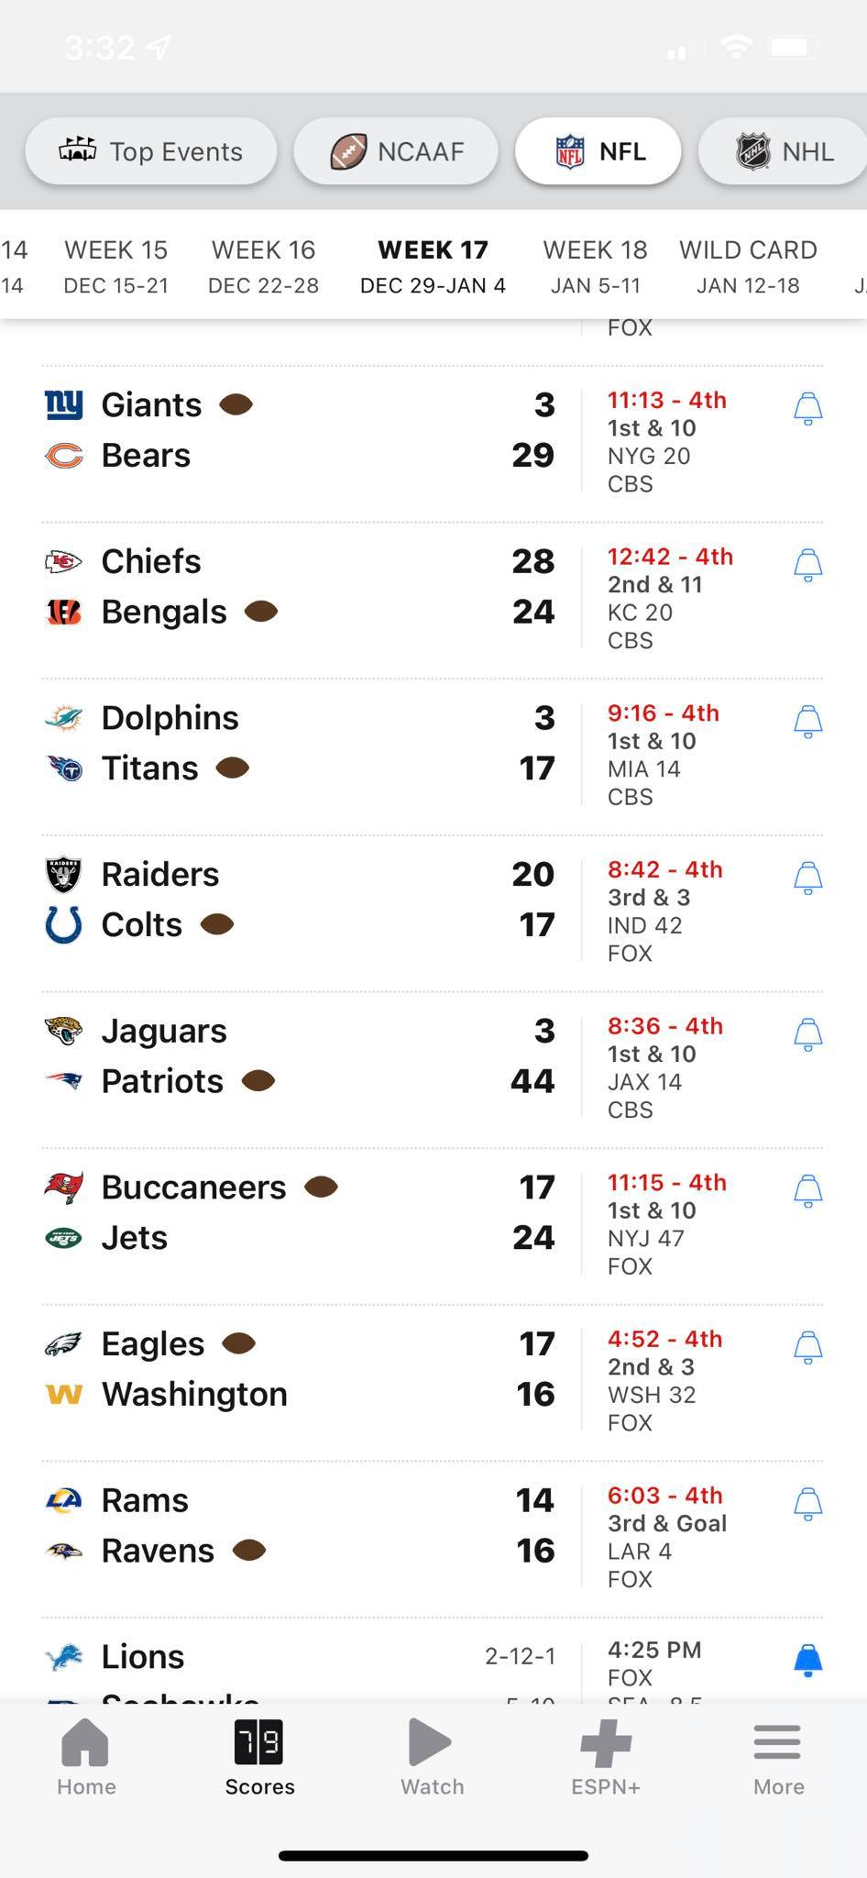Enable notifications for Chiefs vs Bengals game
The width and height of the screenshot is (867, 1878).
point(807,565)
